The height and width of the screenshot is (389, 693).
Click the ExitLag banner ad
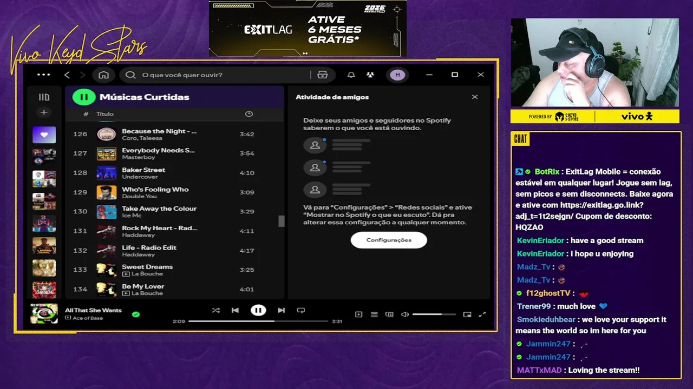[x=308, y=29]
